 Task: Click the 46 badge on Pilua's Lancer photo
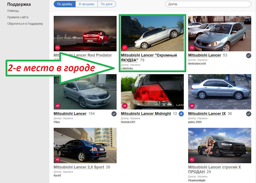pos(58,106)
